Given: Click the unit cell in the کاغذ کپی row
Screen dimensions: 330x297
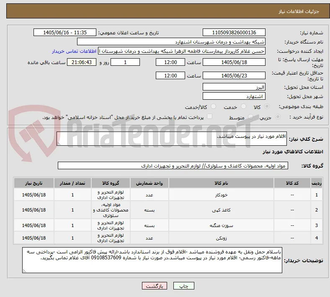Looking at the screenshot, I should tap(149, 210).
